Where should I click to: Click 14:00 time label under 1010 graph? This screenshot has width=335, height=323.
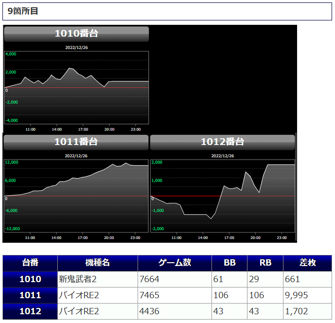coord(56,129)
